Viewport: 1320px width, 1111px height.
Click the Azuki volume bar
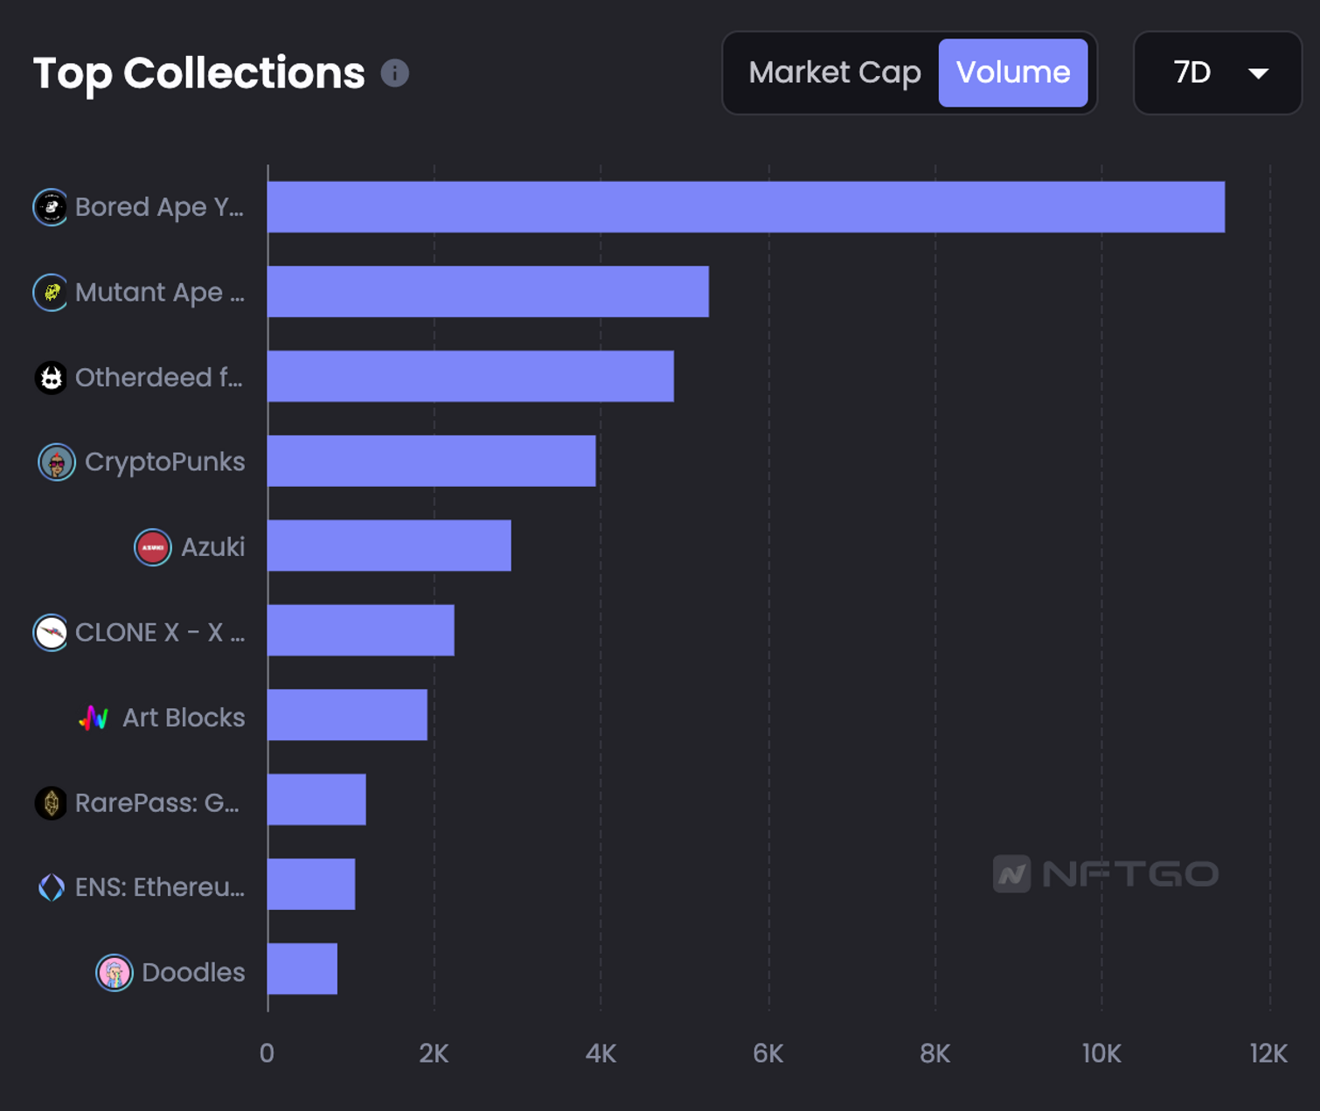(389, 546)
